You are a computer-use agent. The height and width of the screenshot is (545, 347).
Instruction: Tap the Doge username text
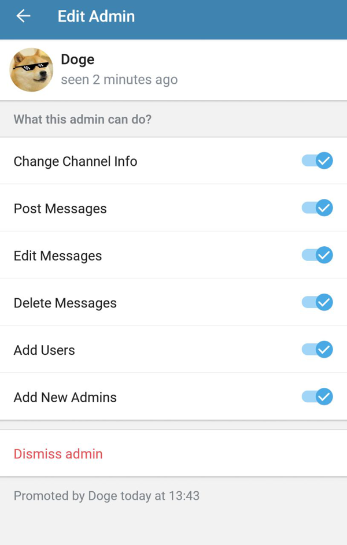pos(77,60)
